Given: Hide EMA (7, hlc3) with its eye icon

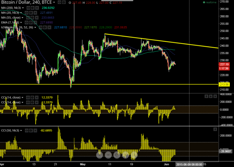Looking at the screenshot, I should click(x=27, y=23).
